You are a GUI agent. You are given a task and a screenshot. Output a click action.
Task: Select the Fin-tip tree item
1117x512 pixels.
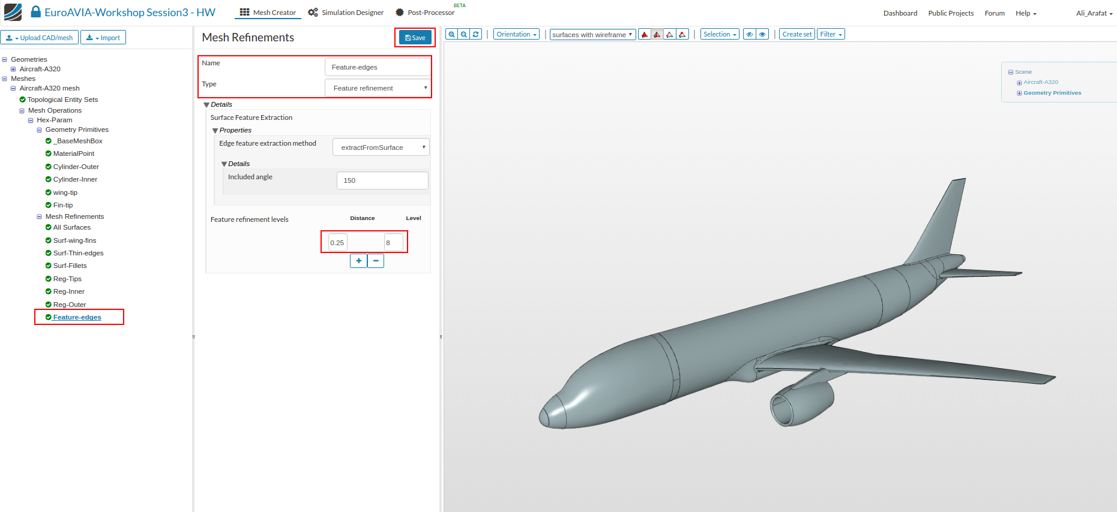pos(62,205)
